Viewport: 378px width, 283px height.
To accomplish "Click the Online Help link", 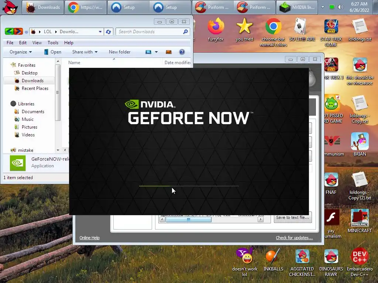I will pyautogui.click(x=89, y=238).
